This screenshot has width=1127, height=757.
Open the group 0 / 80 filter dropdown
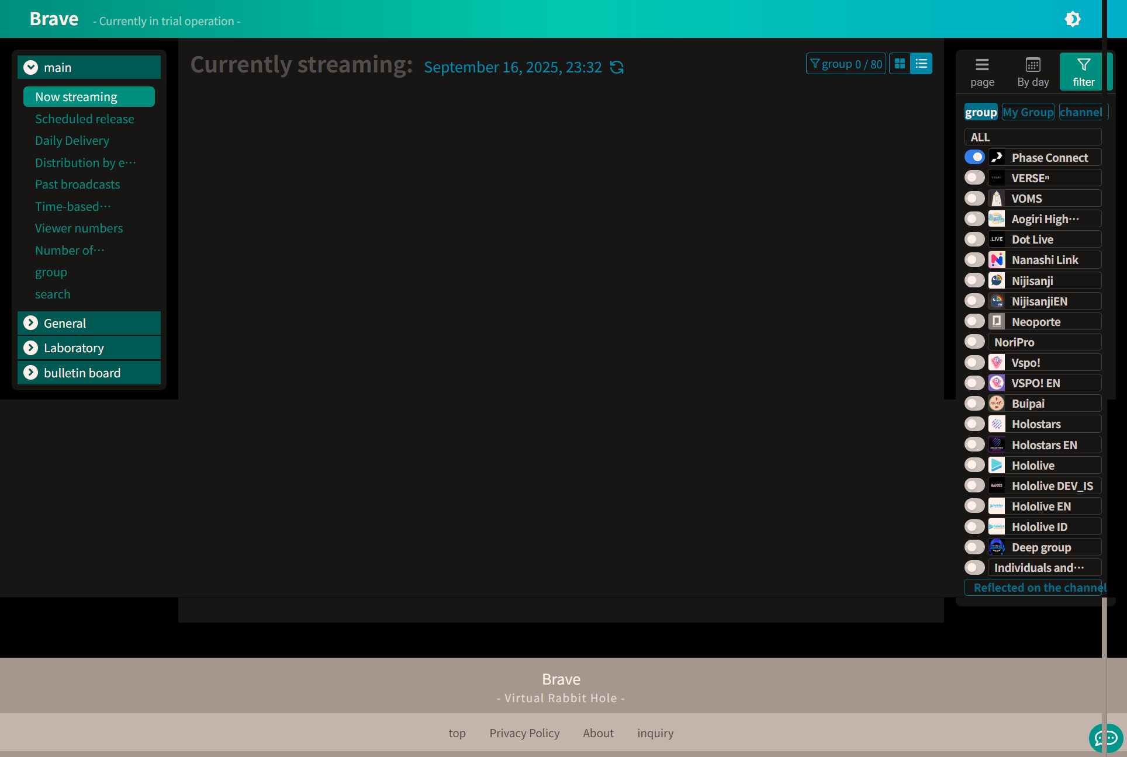pos(846,64)
